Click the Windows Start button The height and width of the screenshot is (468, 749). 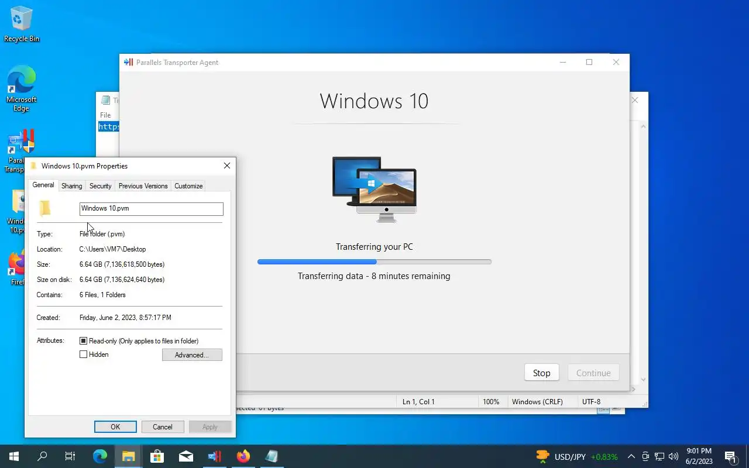[14, 456]
